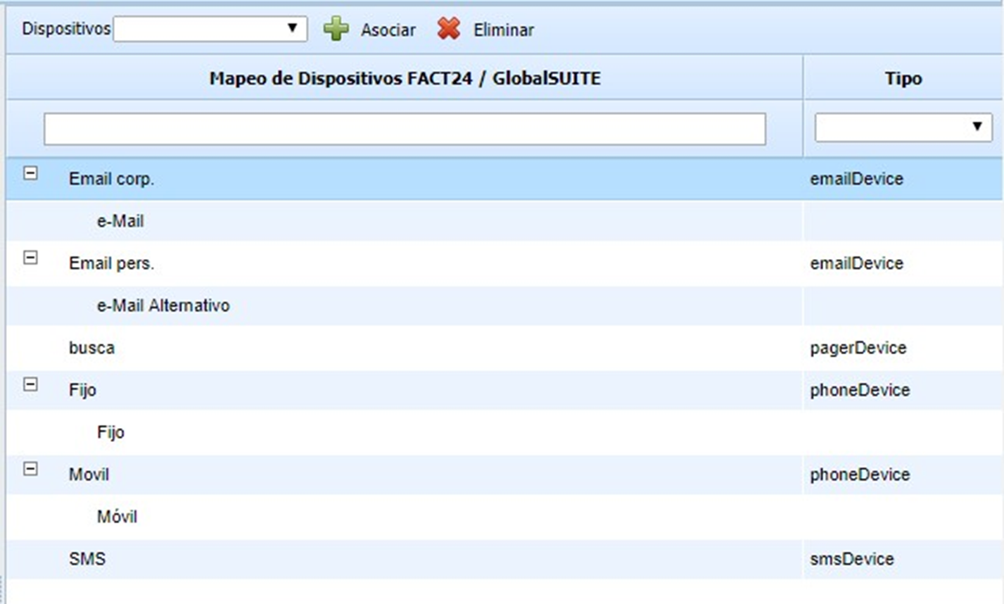Collapse the Fijo parent node
The height and width of the screenshot is (604, 1004).
coord(30,384)
